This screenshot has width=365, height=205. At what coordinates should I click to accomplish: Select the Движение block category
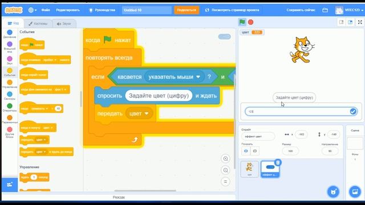(x=10, y=34)
